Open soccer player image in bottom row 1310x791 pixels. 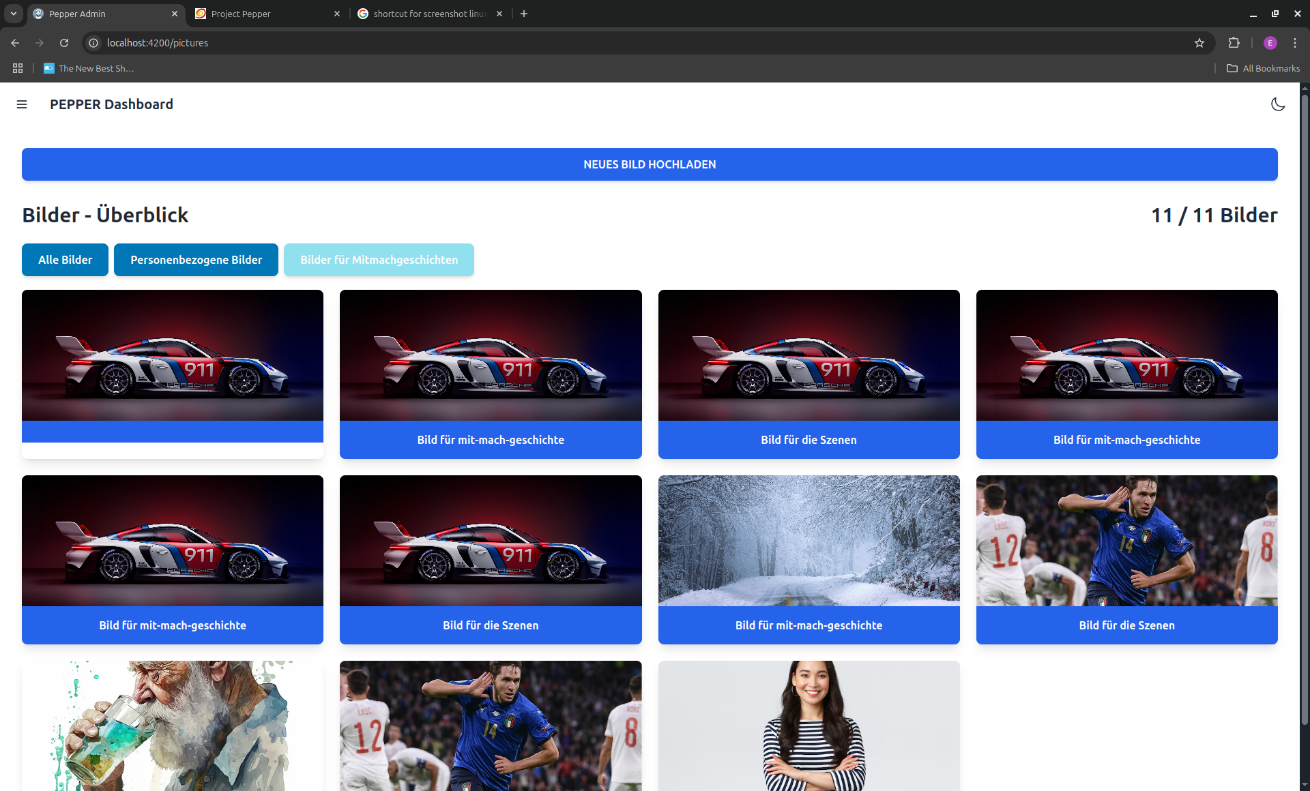491,726
